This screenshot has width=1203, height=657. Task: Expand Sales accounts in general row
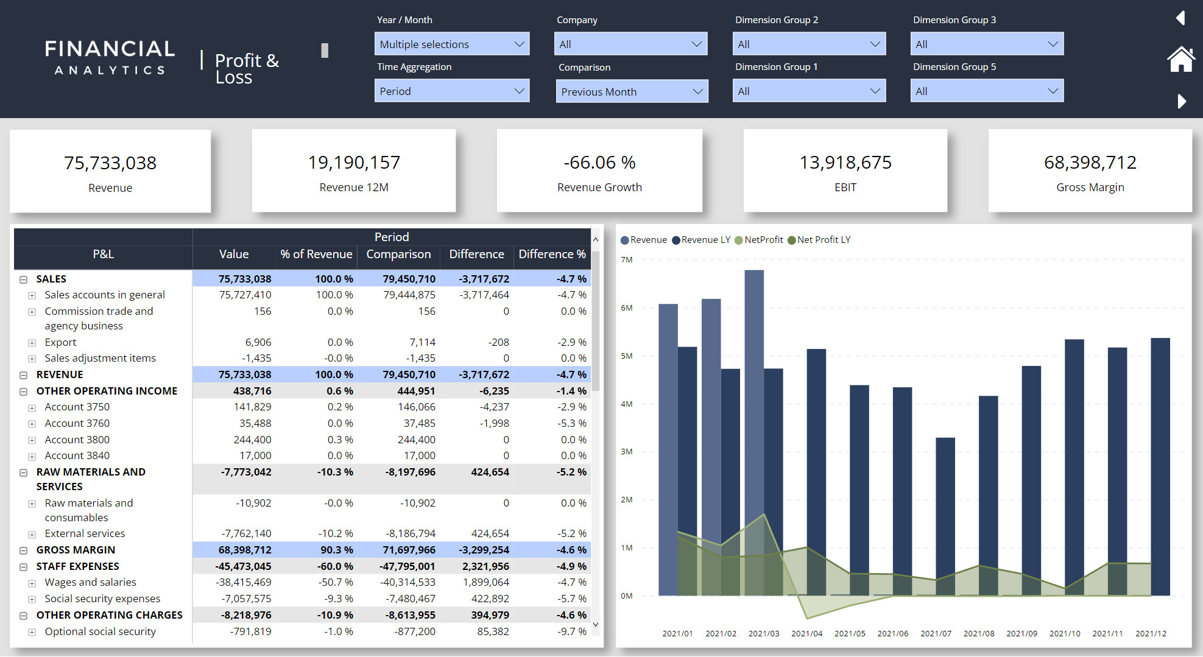(32, 296)
